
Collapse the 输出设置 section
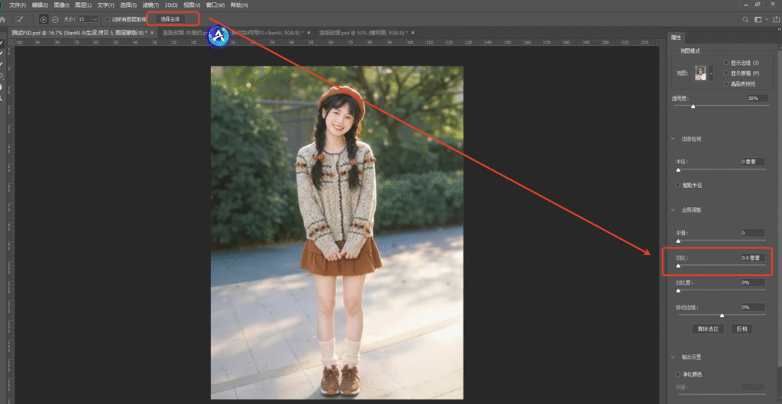coord(674,357)
